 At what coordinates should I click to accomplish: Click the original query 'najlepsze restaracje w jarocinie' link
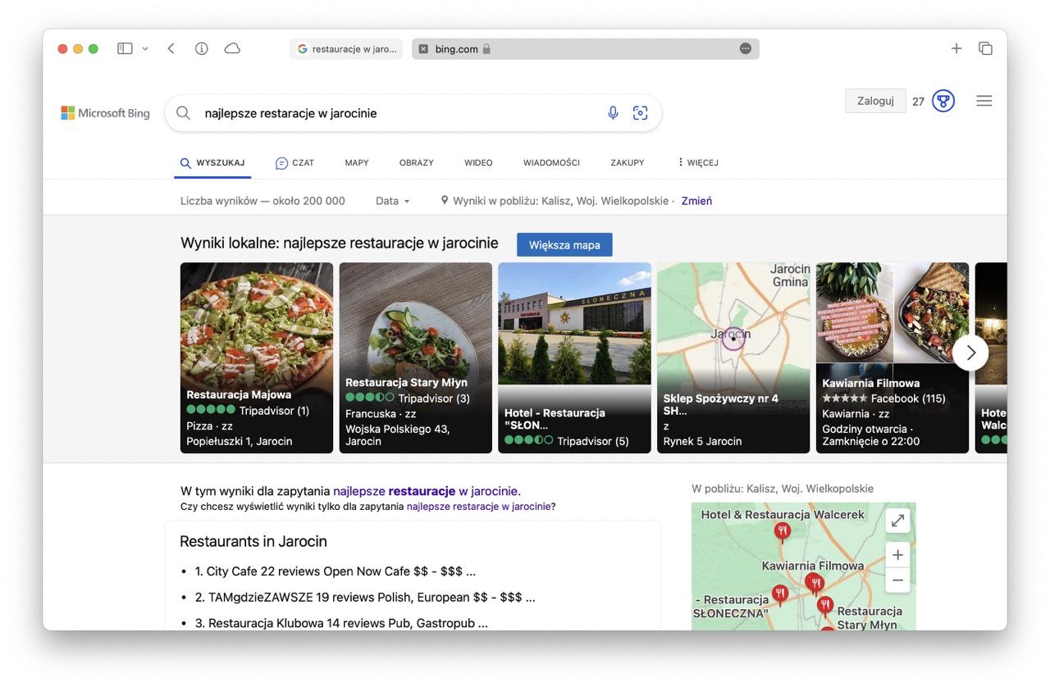[478, 507]
